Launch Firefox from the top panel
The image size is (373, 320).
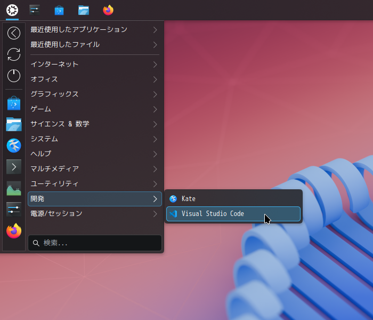point(108,10)
